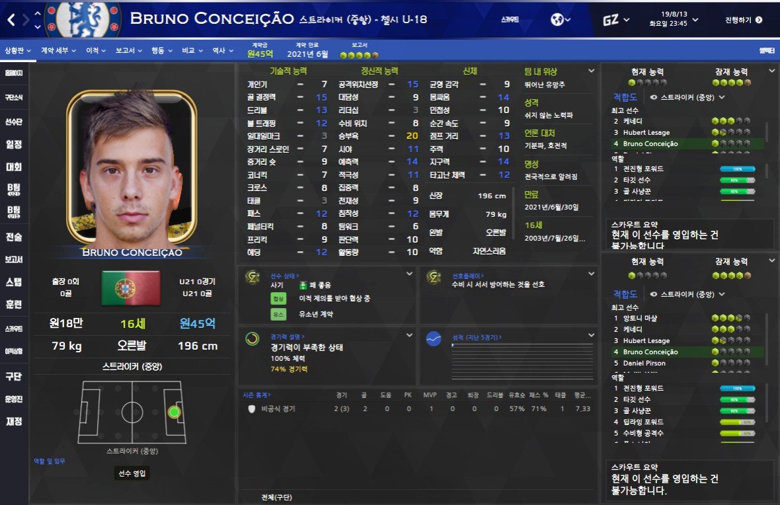This screenshot has height=505, width=780.
Task: Open the world globe menu icon
Action: [560, 20]
